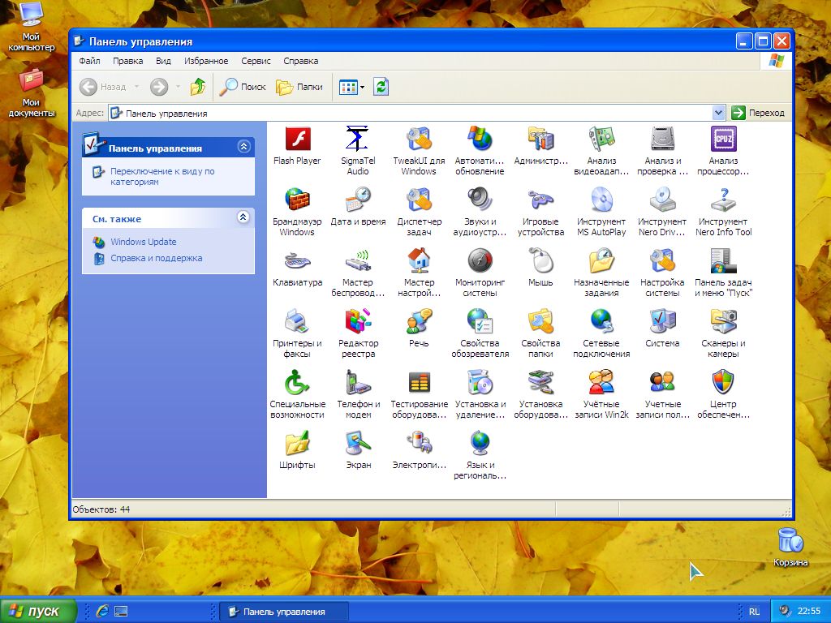Open the Мышь settings icon
The height and width of the screenshot is (623, 831).
click(540, 261)
